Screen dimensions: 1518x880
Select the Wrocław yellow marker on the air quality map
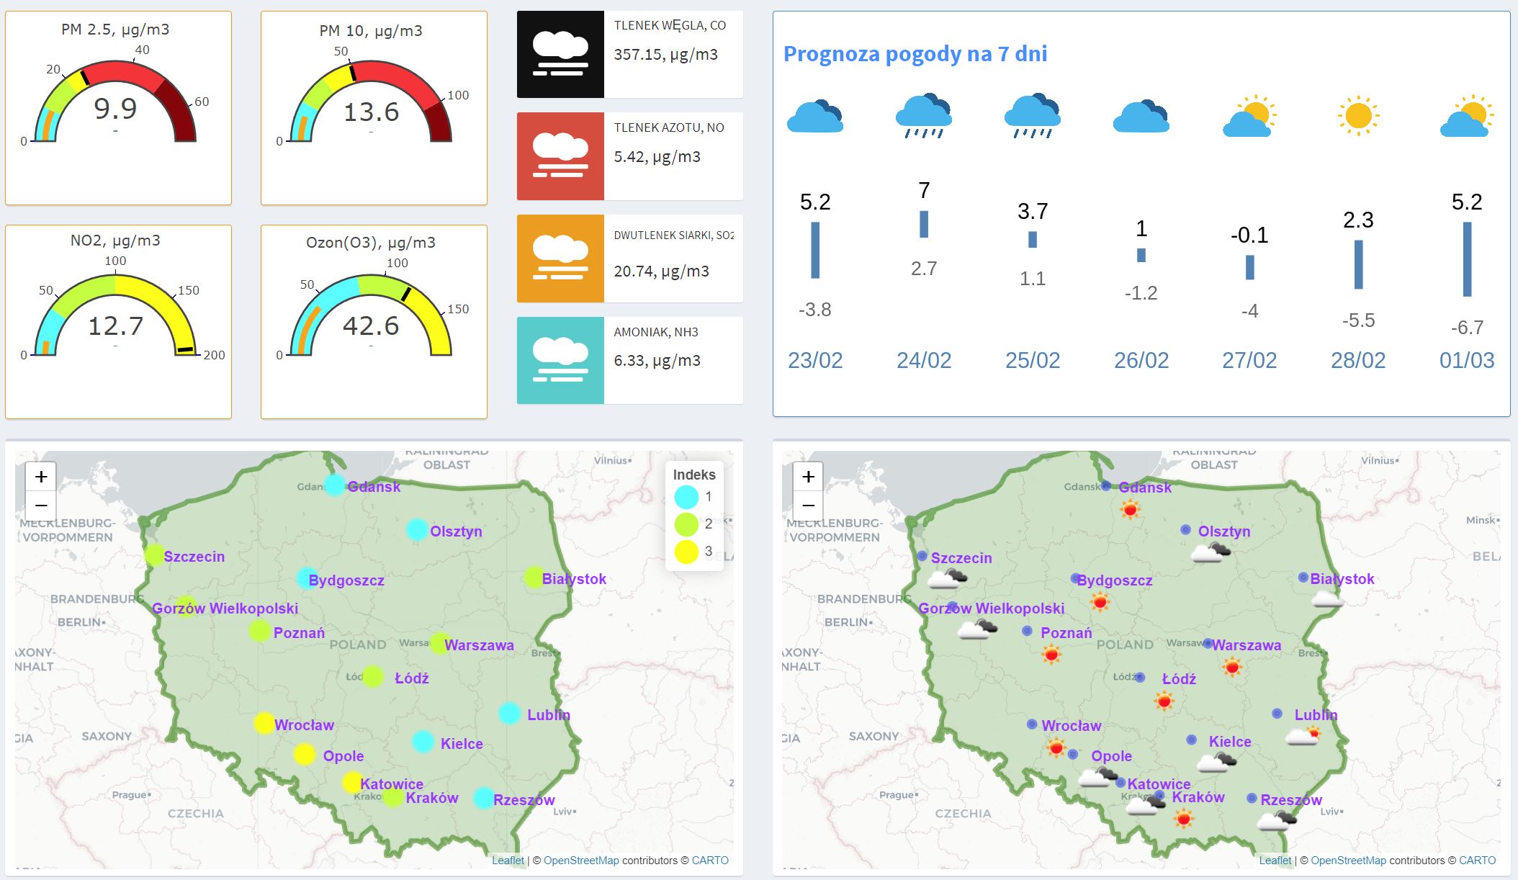(x=264, y=723)
